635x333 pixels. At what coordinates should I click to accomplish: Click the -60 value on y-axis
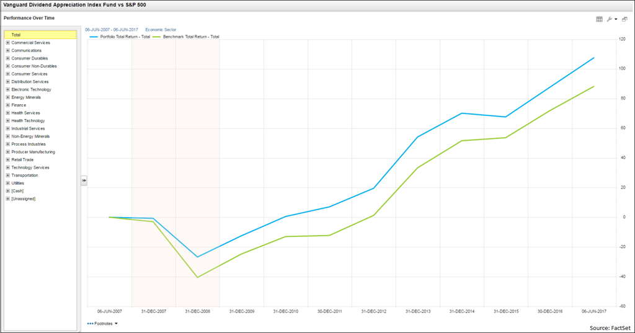point(621,306)
